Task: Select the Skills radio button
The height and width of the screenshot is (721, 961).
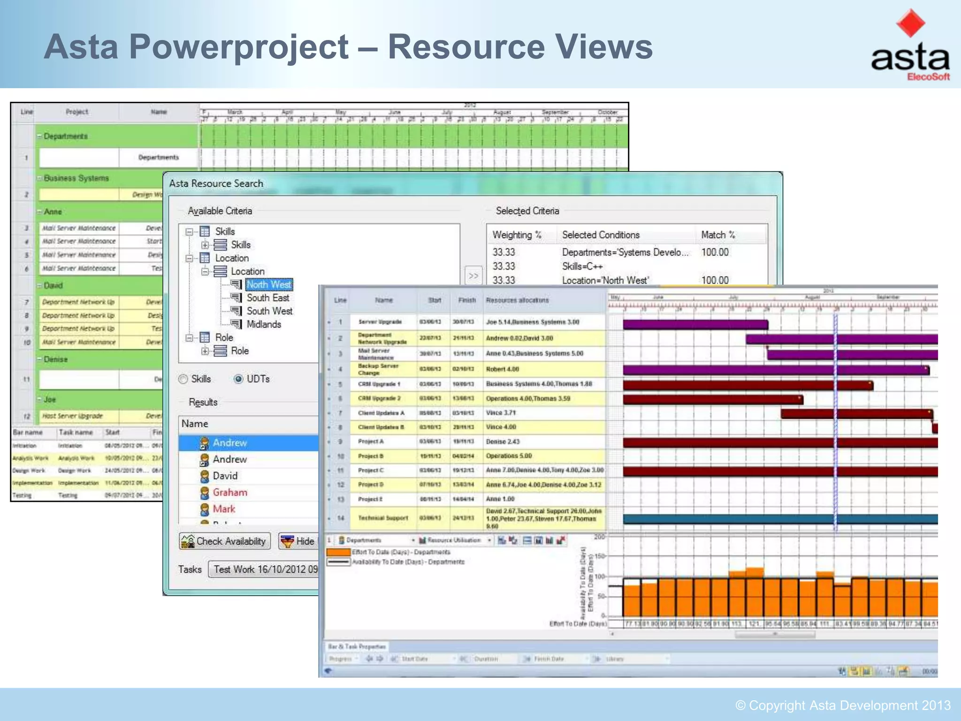Action: [x=183, y=379]
